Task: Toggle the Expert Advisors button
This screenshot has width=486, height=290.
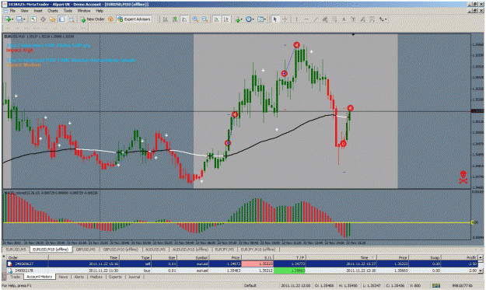Action: (x=134, y=19)
